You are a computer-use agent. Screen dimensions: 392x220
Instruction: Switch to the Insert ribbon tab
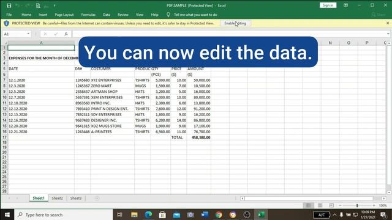point(43,15)
